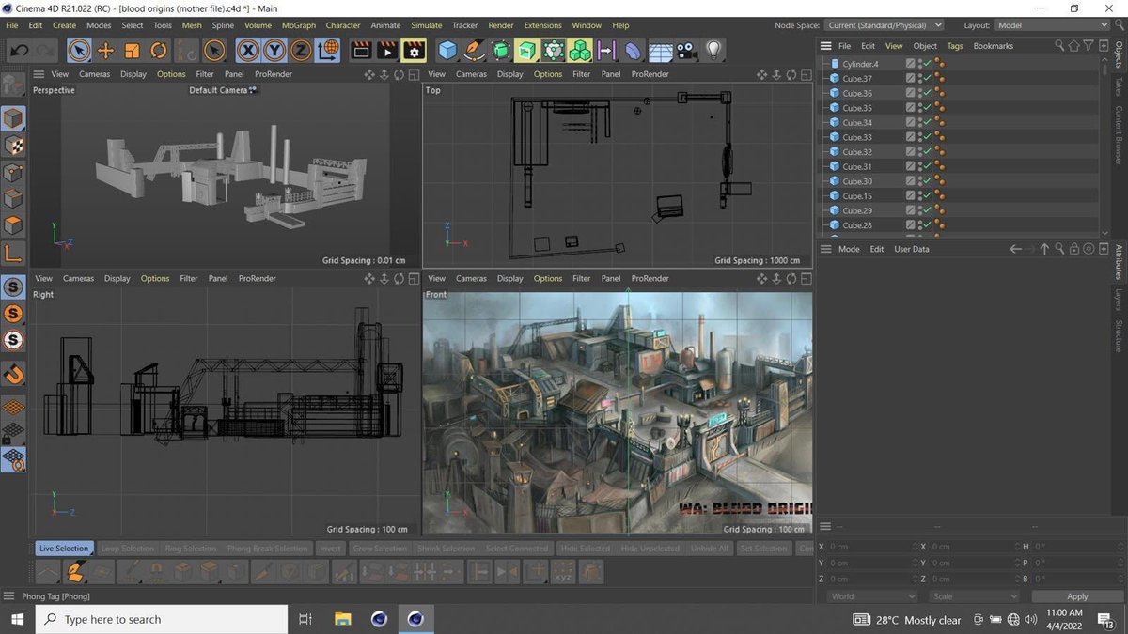Switch to Polygons mode icon
Viewport: 1128px width, 634px height.
pyautogui.click(x=13, y=226)
